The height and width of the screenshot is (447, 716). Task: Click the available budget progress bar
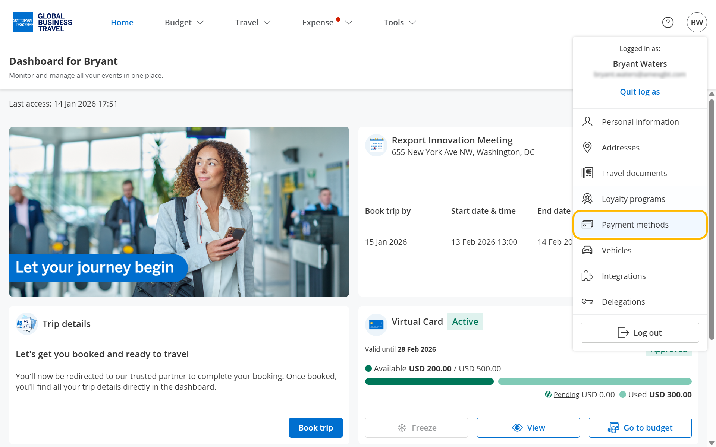pos(429,381)
